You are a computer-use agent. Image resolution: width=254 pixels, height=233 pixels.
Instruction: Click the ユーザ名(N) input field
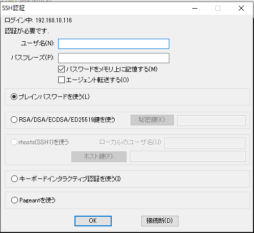(114, 44)
